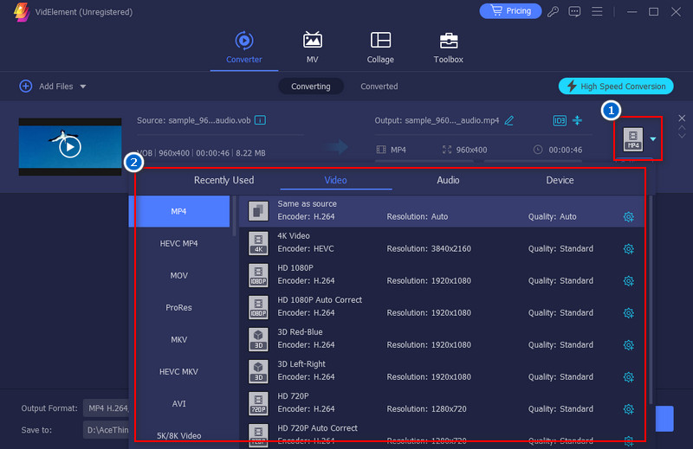
Task: Choose 3D Left-Right preset
Action: pos(442,371)
